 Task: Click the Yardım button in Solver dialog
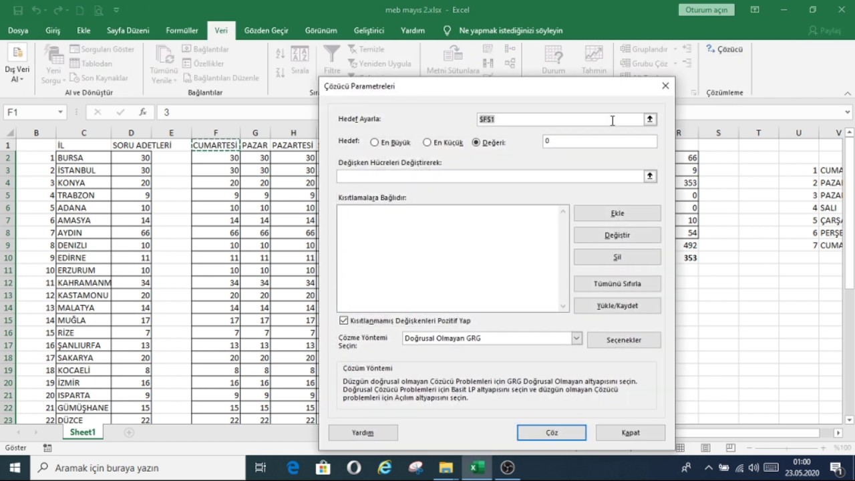coord(363,432)
